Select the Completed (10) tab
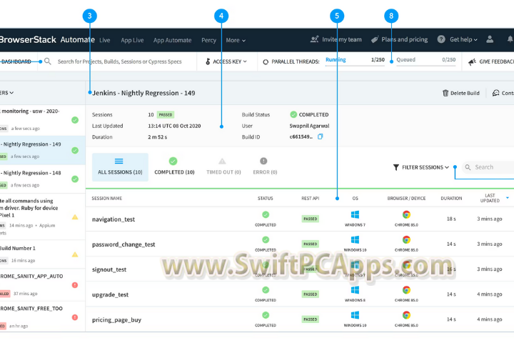Screen dimensions: 514x343 point(174,167)
